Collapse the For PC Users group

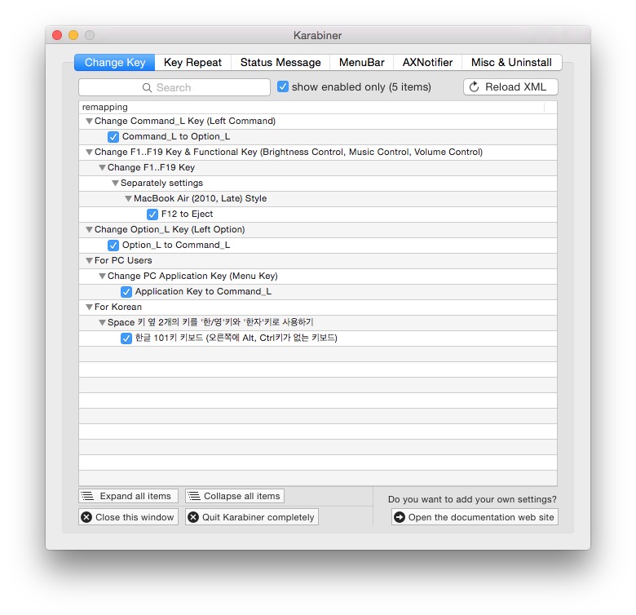click(x=89, y=260)
